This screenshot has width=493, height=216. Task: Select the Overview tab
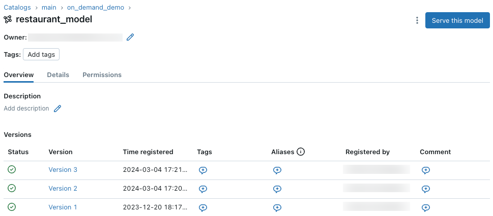click(19, 75)
